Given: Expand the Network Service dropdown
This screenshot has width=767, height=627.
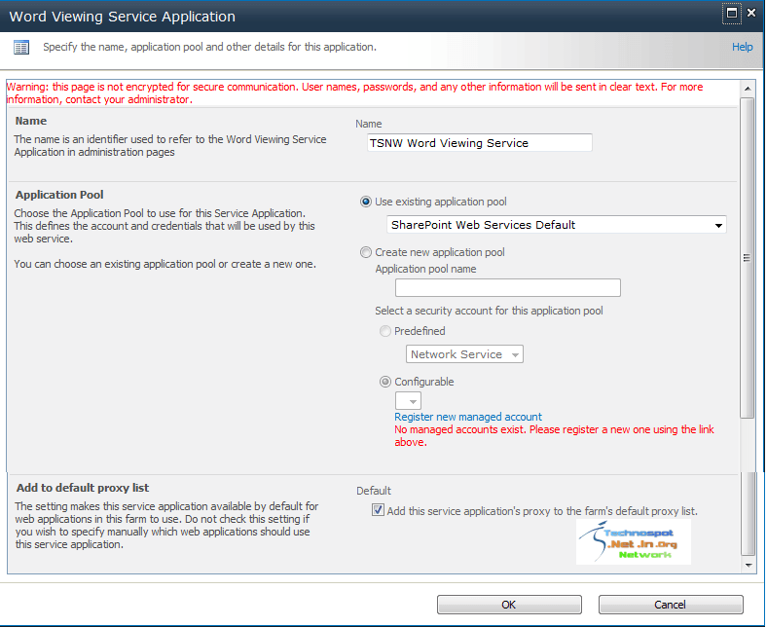Looking at the screenshot, I should pyautogui.click(x=464, y=353).
